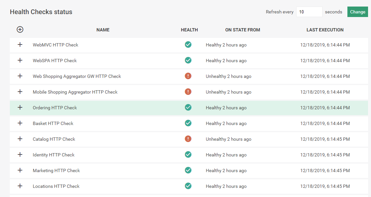
Task: Click Healthy 2 hours ago for Ordering
Action: pos(226,108)
